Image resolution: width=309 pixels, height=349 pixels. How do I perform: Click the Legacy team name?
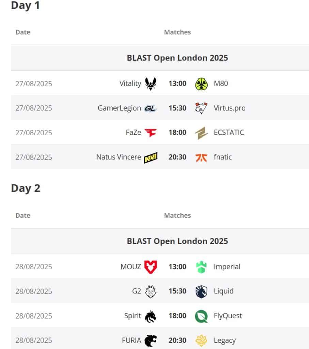[x=225, y=340]
